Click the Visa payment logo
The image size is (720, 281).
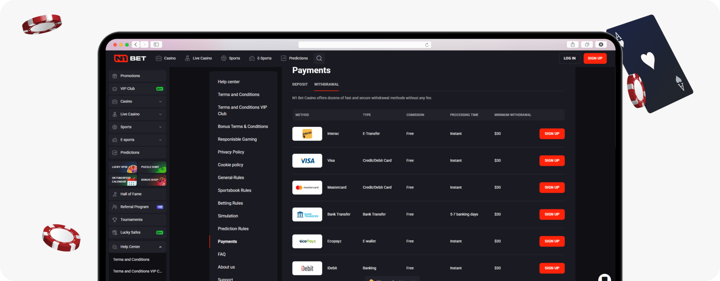[307, 161]
